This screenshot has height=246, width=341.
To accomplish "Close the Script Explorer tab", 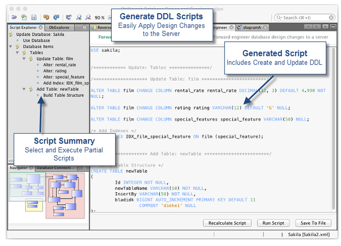I will (41, 27).
